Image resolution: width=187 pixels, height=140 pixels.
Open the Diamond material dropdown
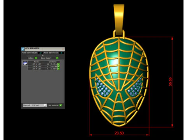35,105
